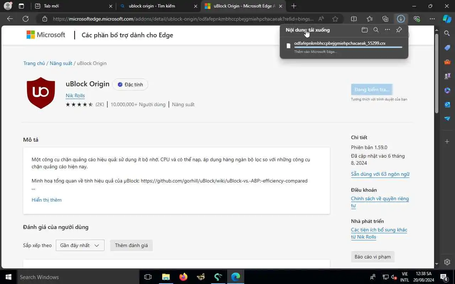
Task: Open Collections panel
Action: click(385, 19)
